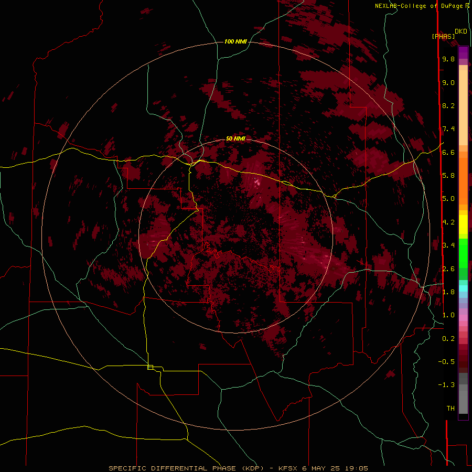Click the TH threshold label on the scale
The width and height of the screenshot is (472, 472).
click(x=450, y=409)
